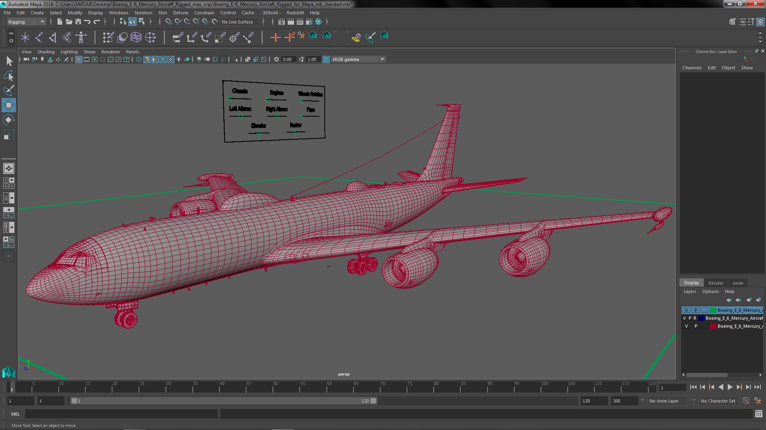Choose the Paint selection tool

[9, 90]
